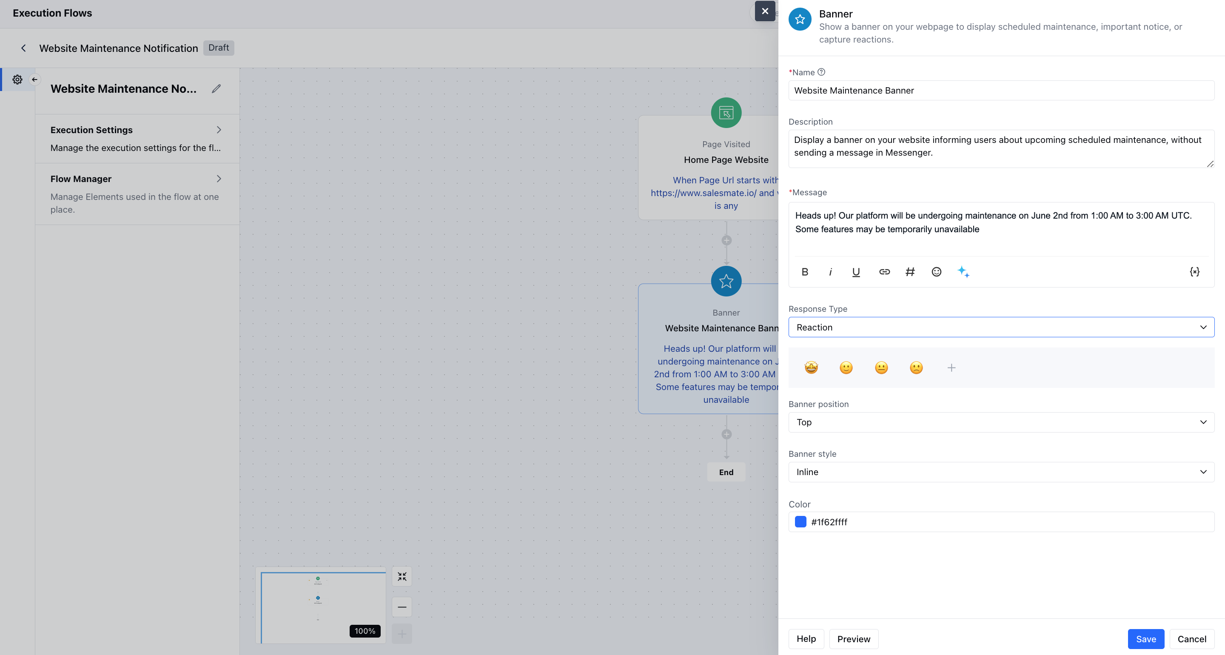Select the star-struck reaction emoji

pyautogui.click(x=811, y=368)
